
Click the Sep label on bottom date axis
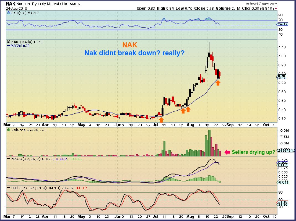point(230,217)
